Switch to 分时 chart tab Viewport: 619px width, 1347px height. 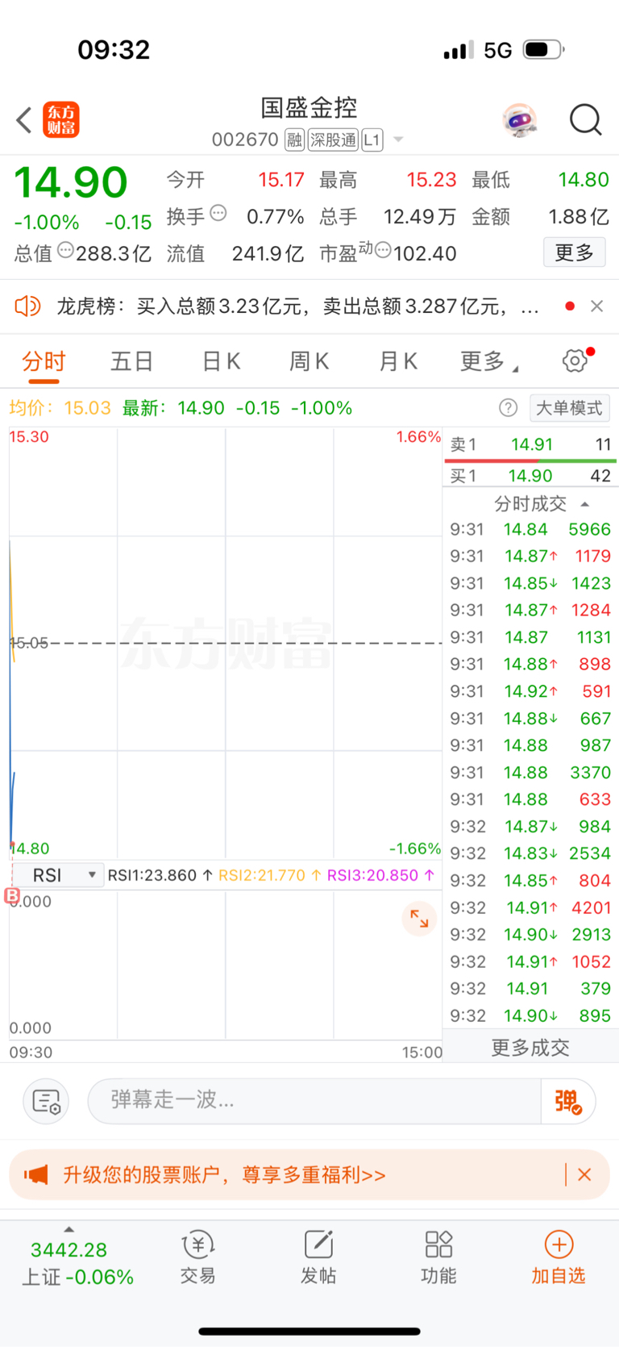[x=44, y=362]
